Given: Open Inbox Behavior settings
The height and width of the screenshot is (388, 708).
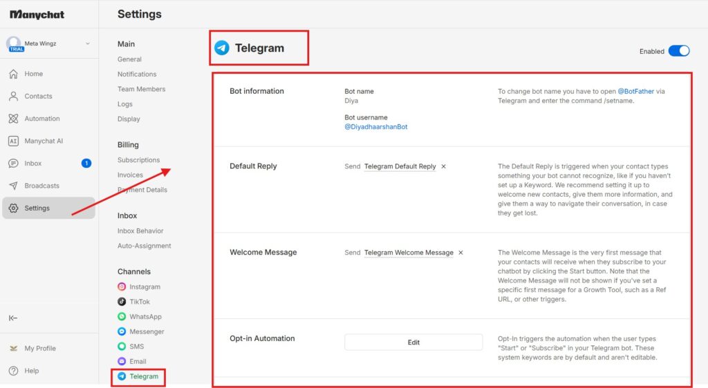Looking at the screenshot, I should point(140,231).
